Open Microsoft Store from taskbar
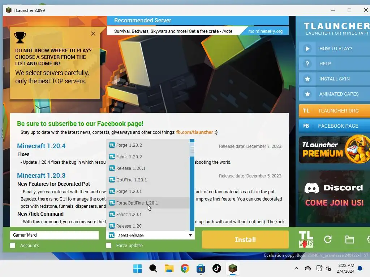Viewport: 370px width, 277px height. point(201,268)
